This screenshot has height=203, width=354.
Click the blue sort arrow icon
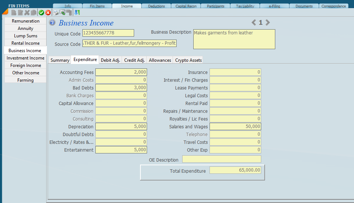(x=77, y=13)
